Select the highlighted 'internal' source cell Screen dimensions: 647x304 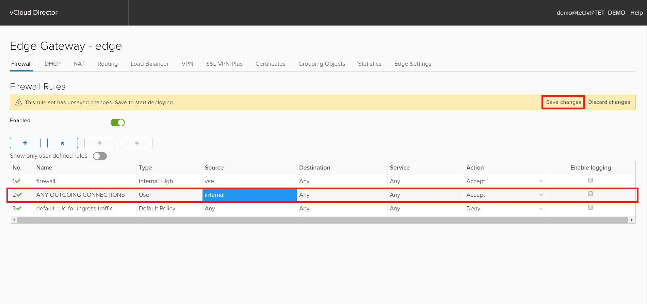tap(249, 195)
